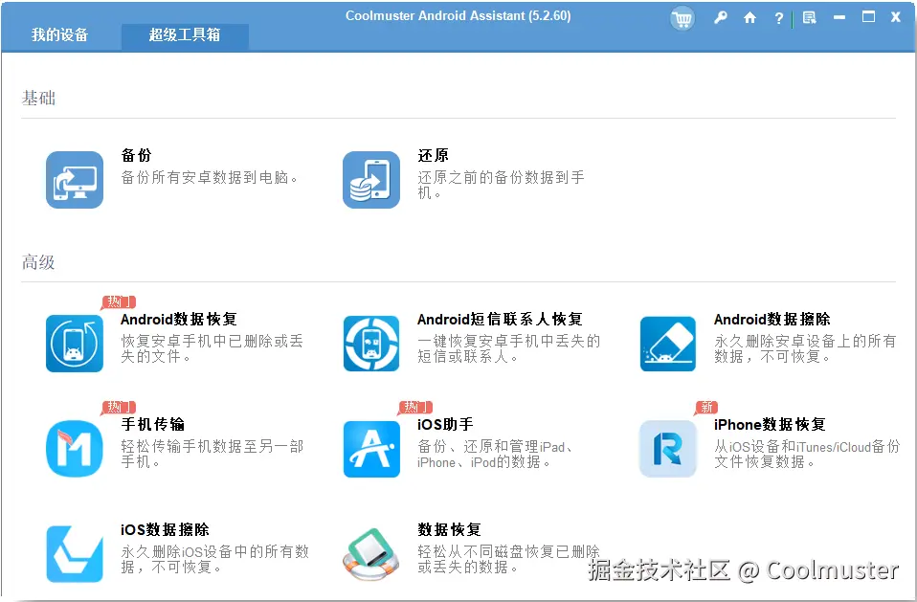Open help question mark icon
Screen dimensions: 917x602
click(x=778, y=18)
